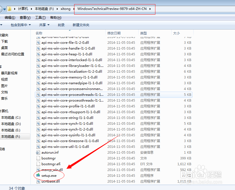Click xitong in the address path
The image size is (235, 190).
tap(66, 9)
